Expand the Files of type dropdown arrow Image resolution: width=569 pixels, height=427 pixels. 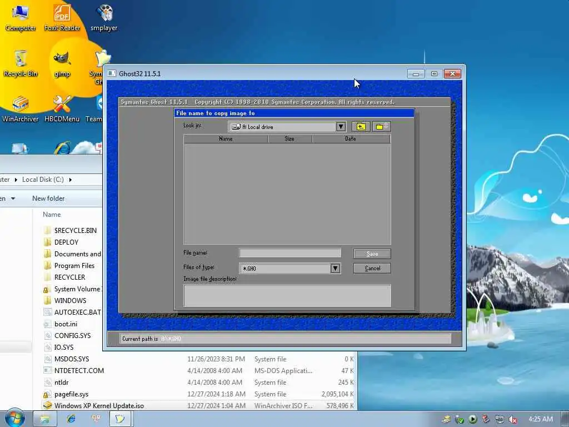[335, 269]
